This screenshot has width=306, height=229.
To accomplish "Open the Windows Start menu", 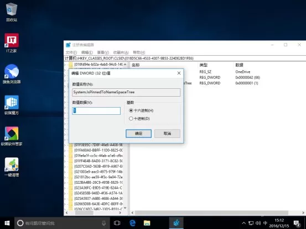I will pos(7,223).
